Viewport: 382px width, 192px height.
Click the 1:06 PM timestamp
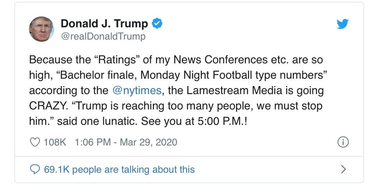(x=92, y=142)
